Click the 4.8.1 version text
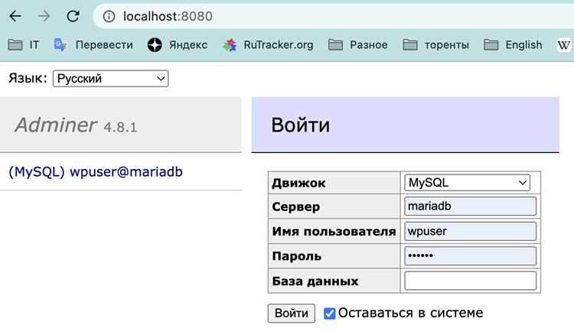Screen dimensions: 574x332 click(120, 128)
